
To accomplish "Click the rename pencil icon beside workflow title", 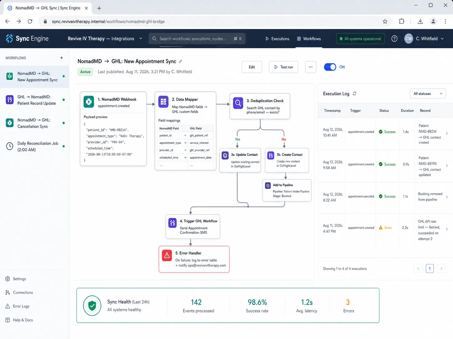I will click(x=181, y=61).
